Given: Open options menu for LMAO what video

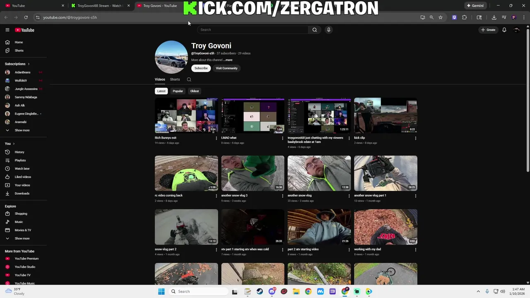Looking at the screenshot, I should [x=283, y=138].
